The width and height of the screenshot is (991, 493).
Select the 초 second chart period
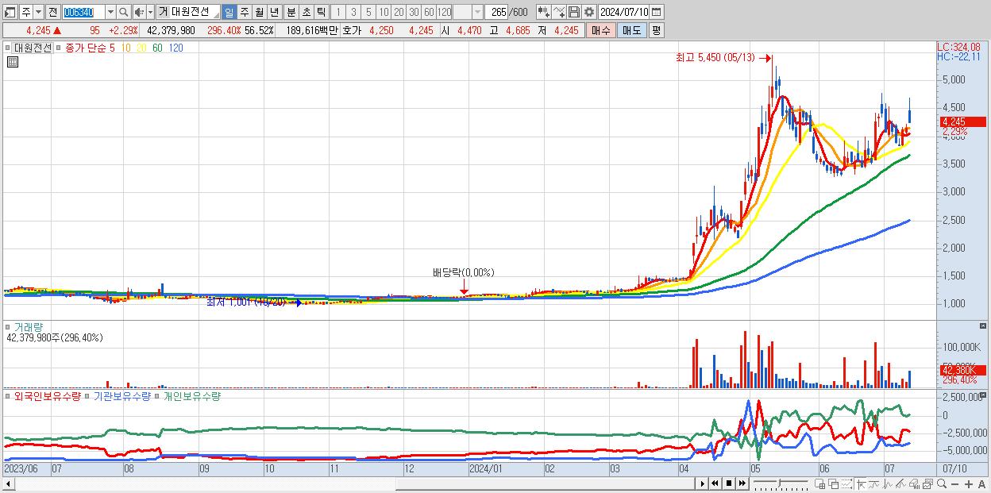pyautogui.click(x=306, y=12)
